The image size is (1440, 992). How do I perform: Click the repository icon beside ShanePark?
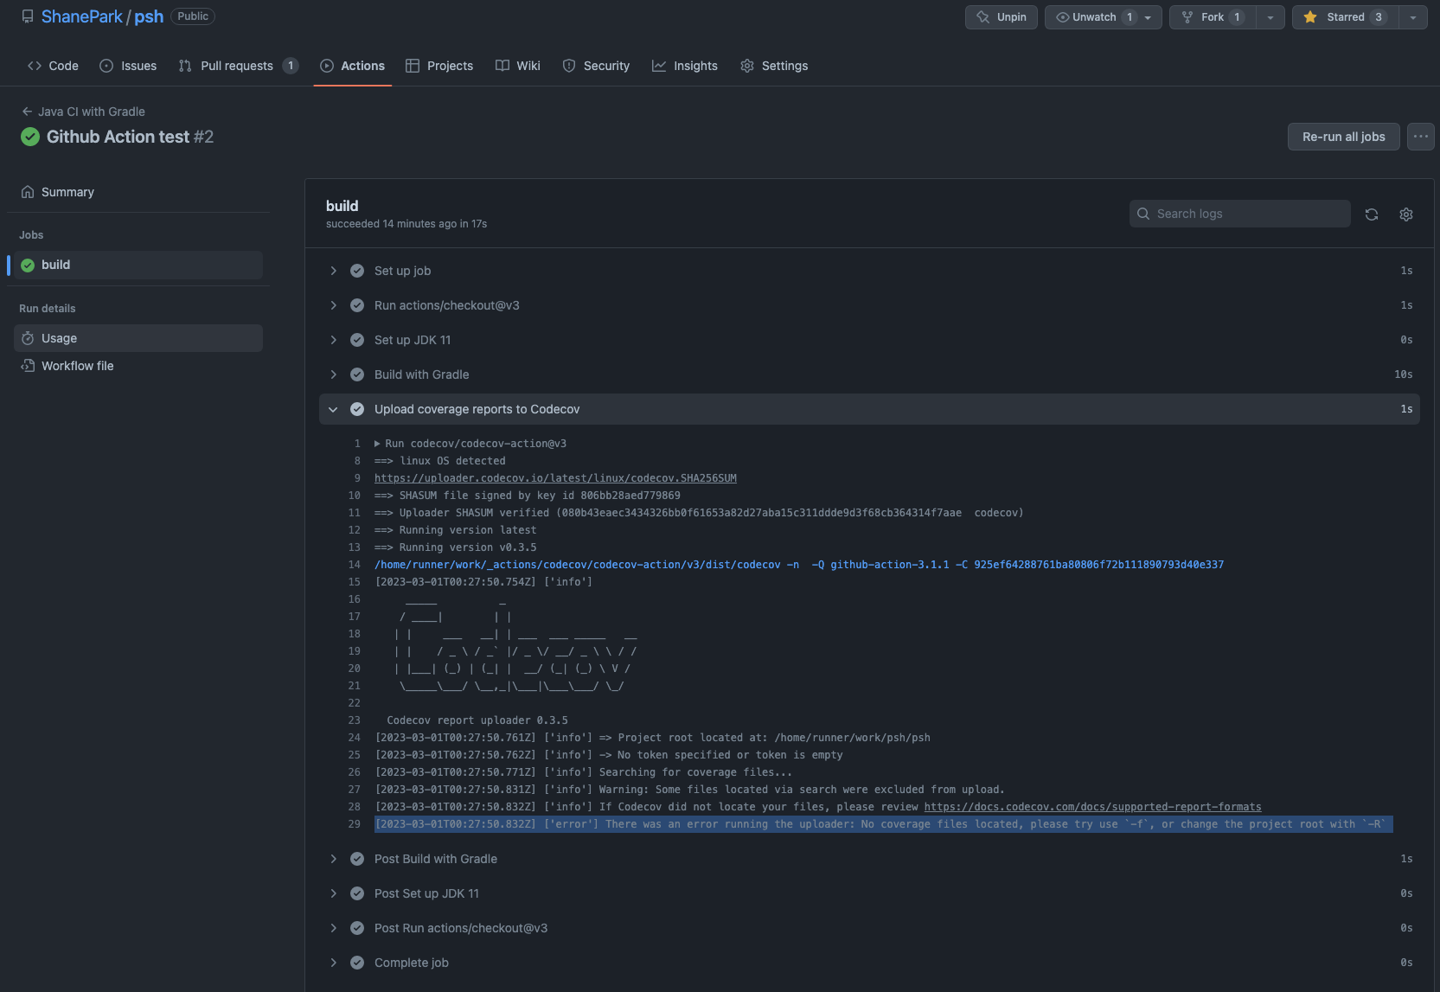28,16
